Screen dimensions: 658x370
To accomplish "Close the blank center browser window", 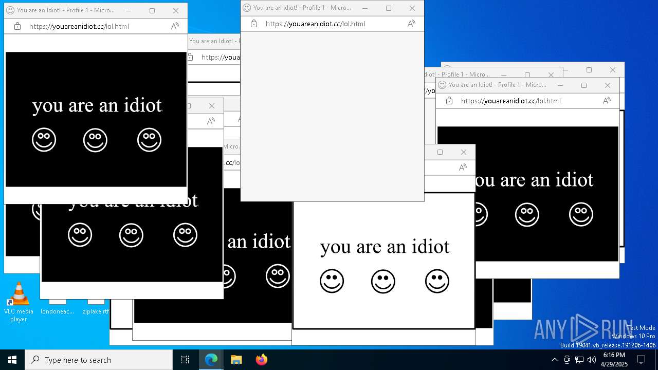I will (412, 8).
